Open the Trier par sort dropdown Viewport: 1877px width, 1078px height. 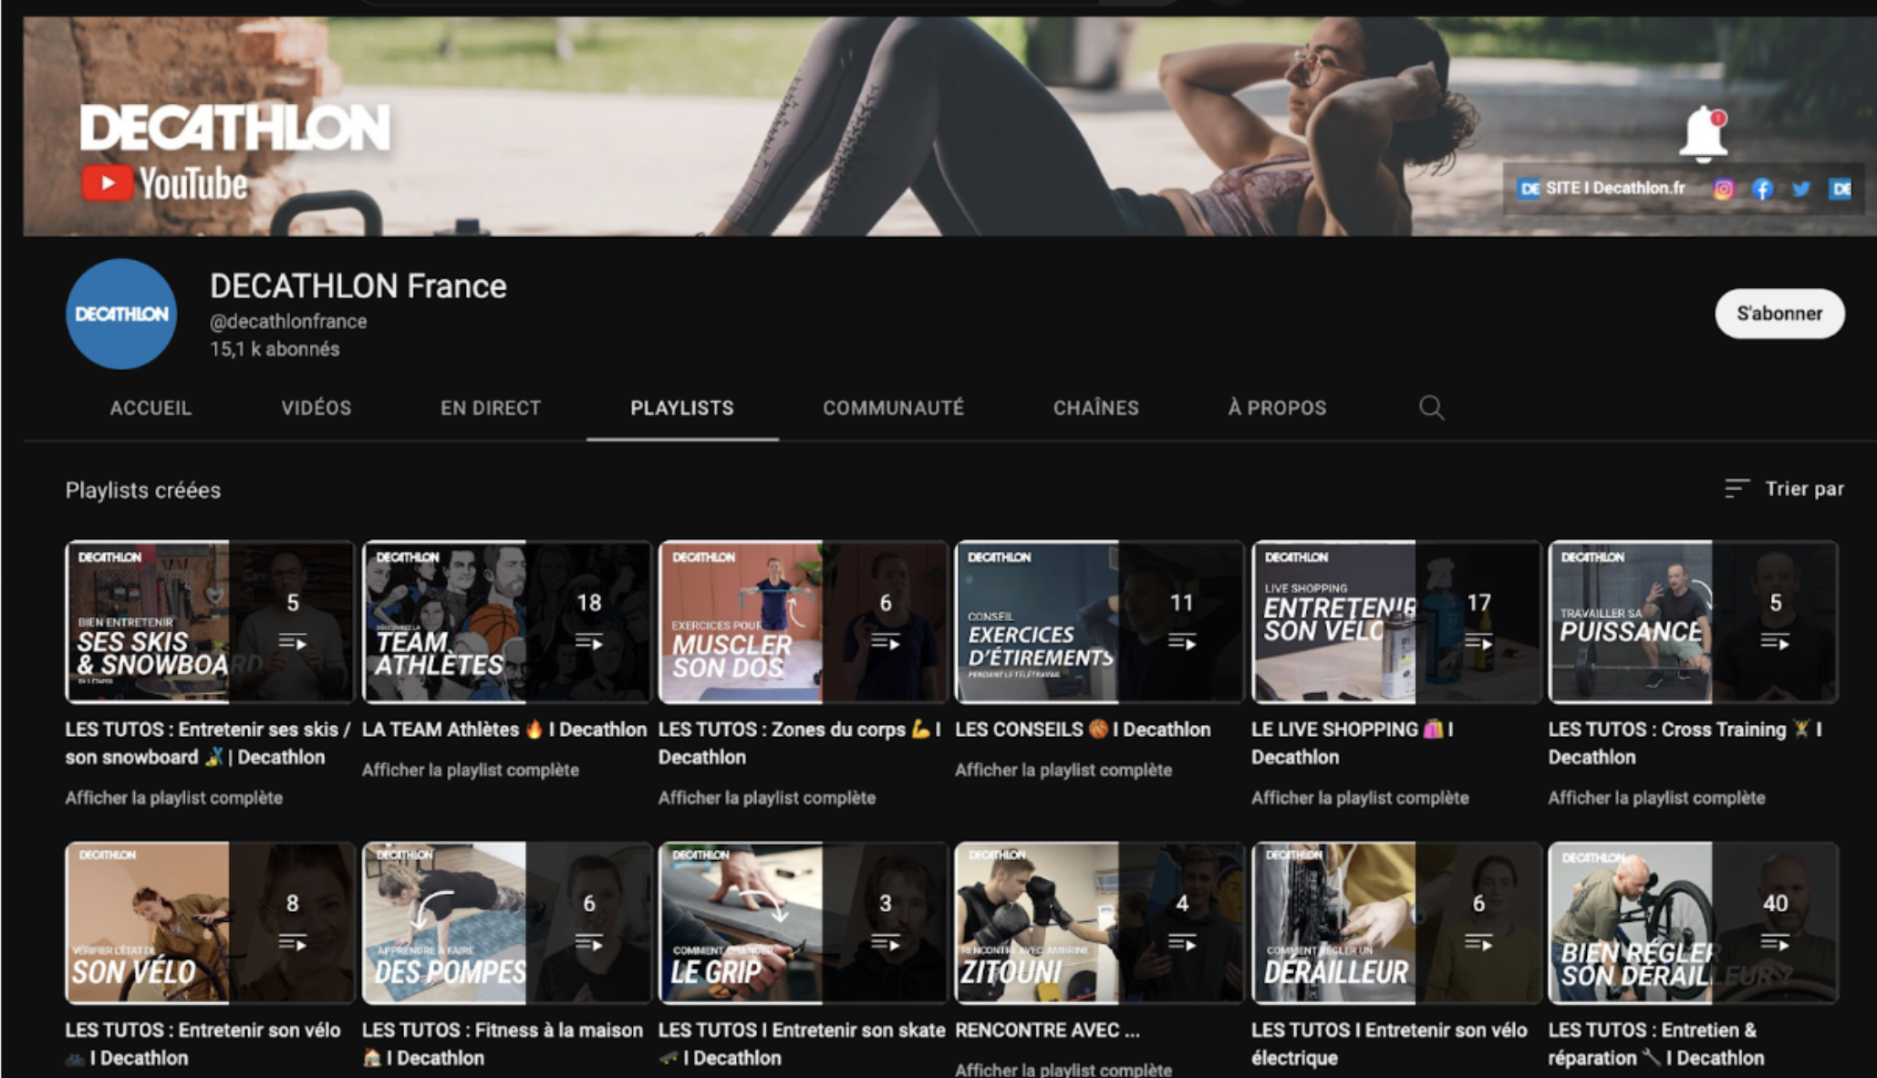pyautogui.click(x=1785, y=489)
